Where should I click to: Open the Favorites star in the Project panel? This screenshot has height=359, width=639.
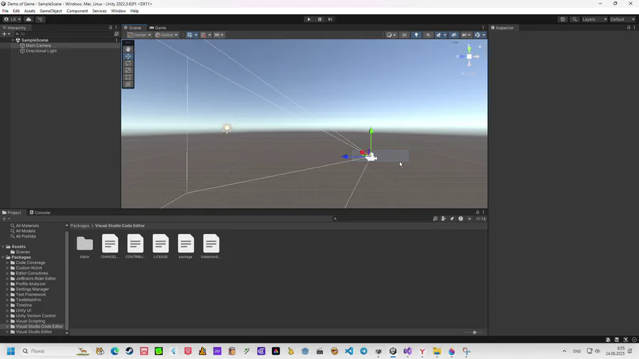pos(469,219)
